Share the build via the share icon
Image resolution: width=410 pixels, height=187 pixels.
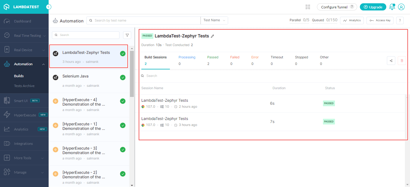point(391,60)
